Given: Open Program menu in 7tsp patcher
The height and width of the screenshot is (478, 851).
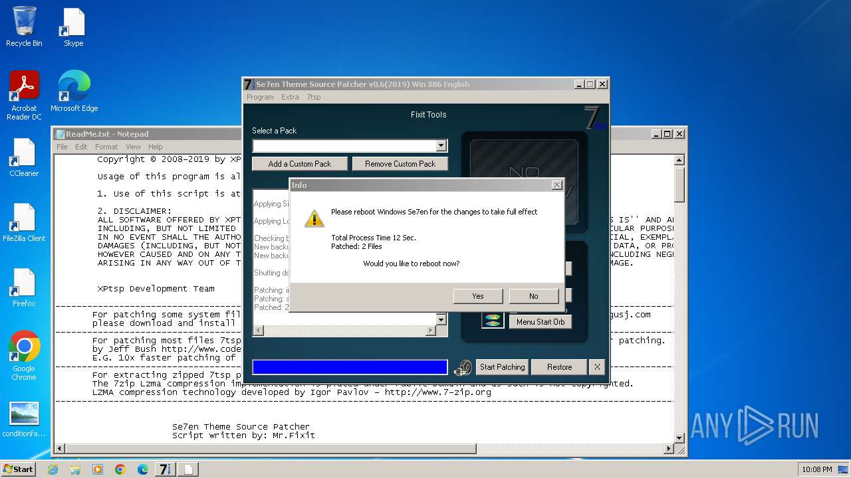Looking at the screenshot, I should pyautogui.click(x=260, y=97).
